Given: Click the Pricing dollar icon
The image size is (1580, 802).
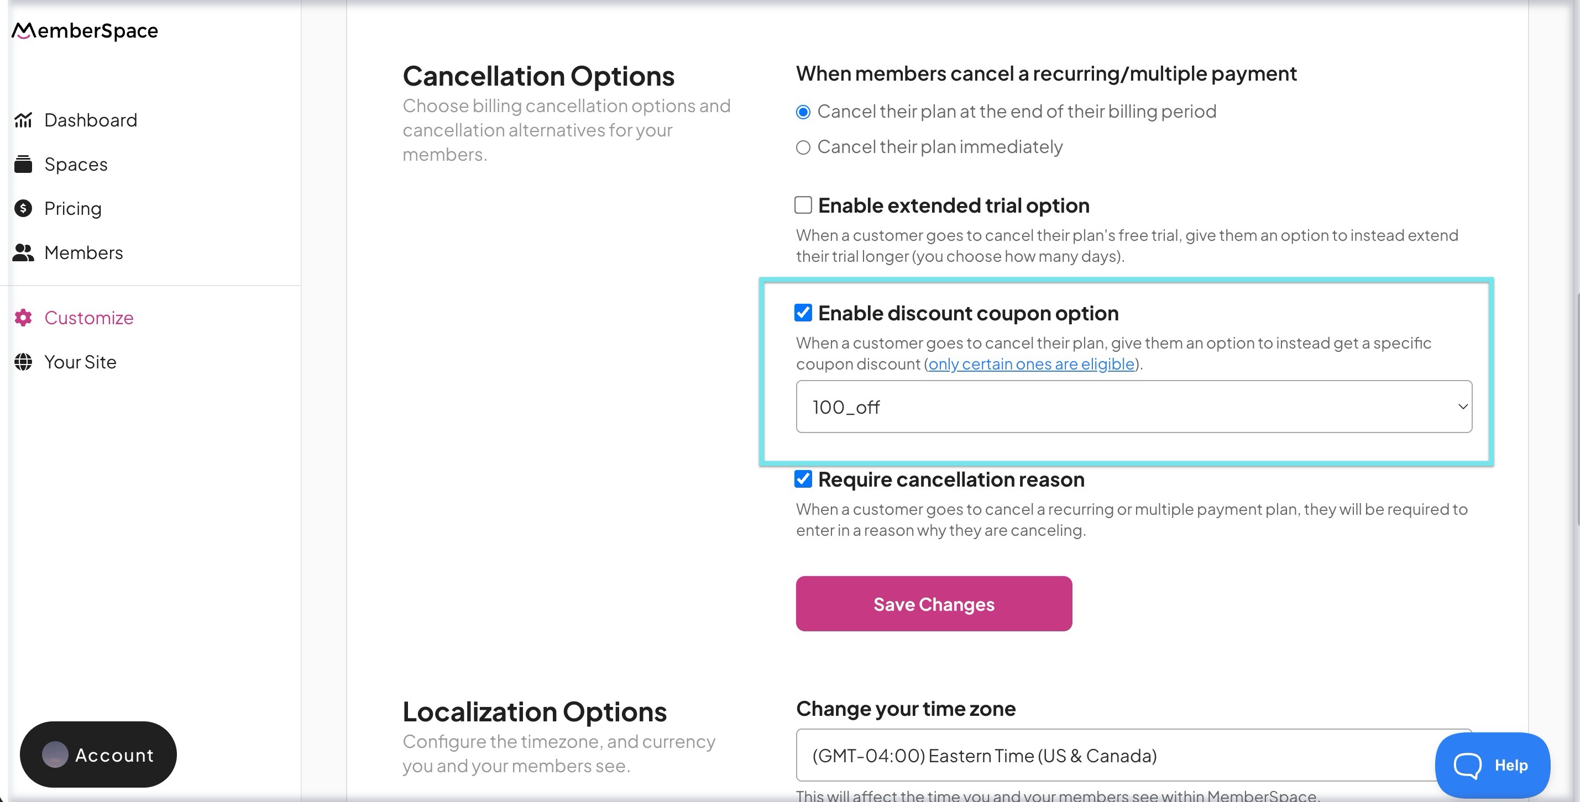Looking at the screenshot, I should pyautogui.click(x=23, y=208).
